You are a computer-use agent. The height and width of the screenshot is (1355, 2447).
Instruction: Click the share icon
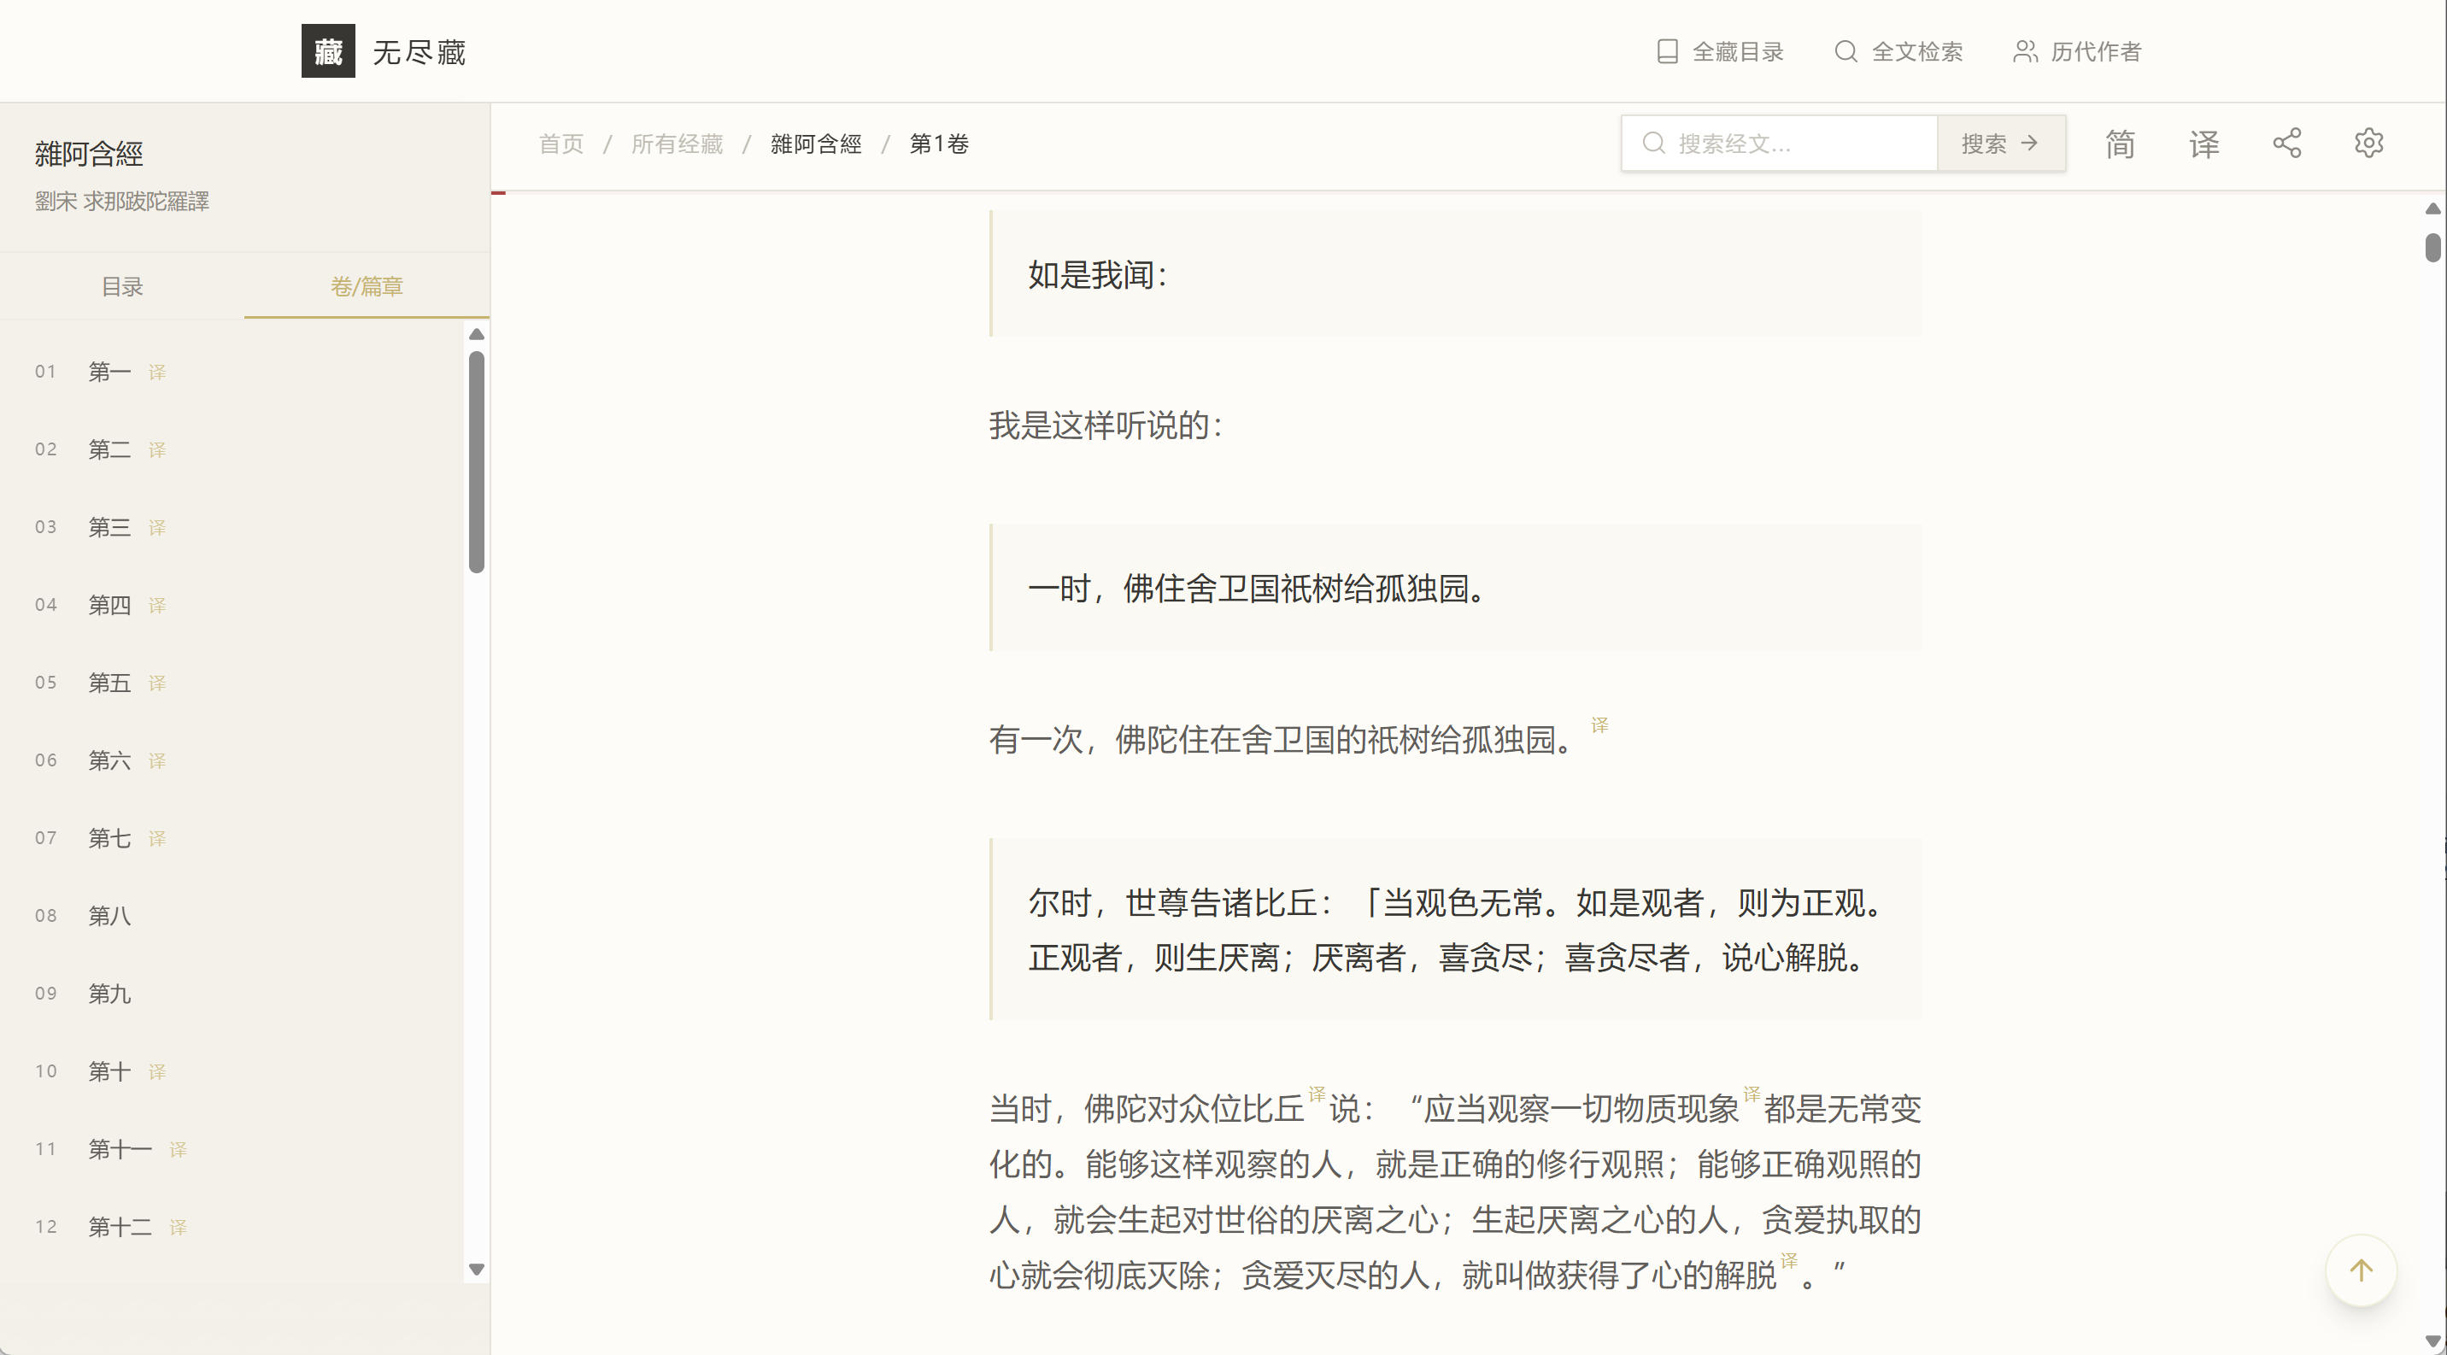[2286, 144]
